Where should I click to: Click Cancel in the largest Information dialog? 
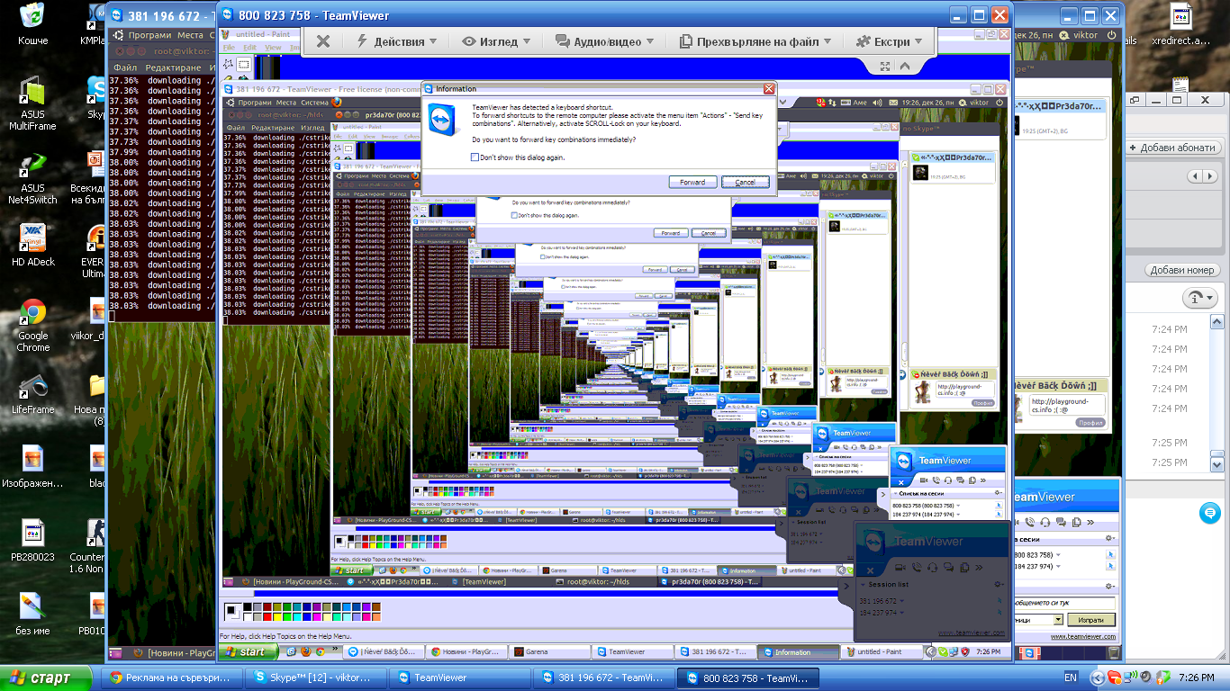click(745, 182)
